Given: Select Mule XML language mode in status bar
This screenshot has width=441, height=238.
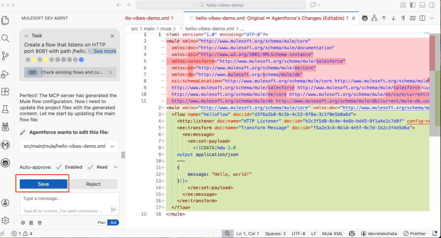Looking at the screenshot, I should (x=332, y=233).
